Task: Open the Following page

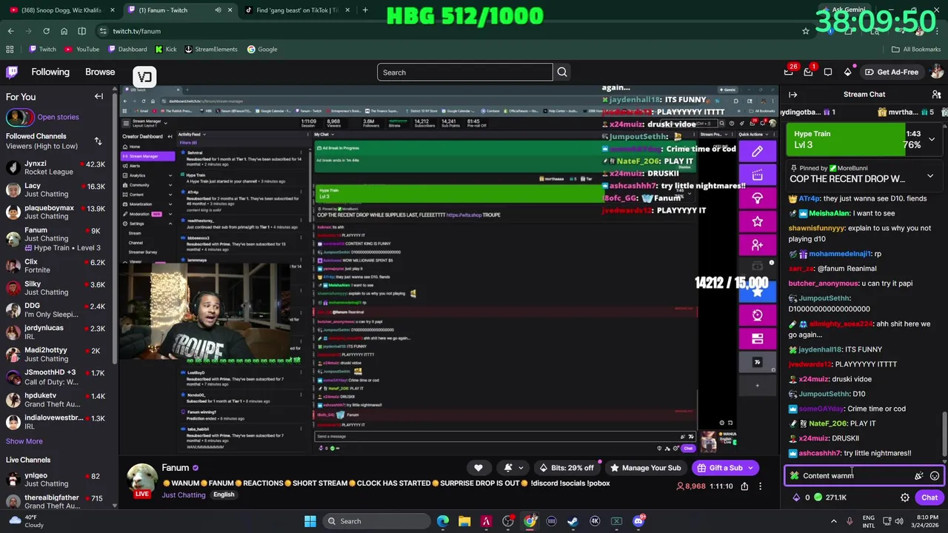Action: [x=50, y=72]
